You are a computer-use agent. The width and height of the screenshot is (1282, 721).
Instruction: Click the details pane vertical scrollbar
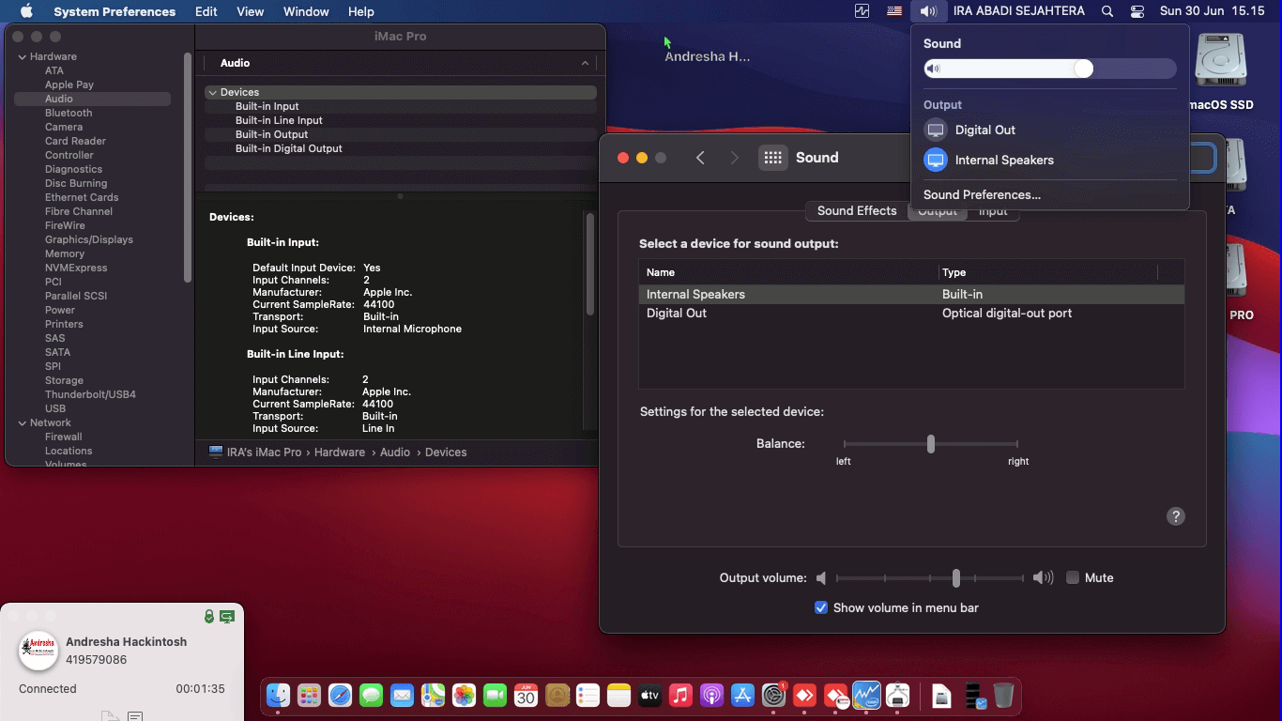point(590,265)
